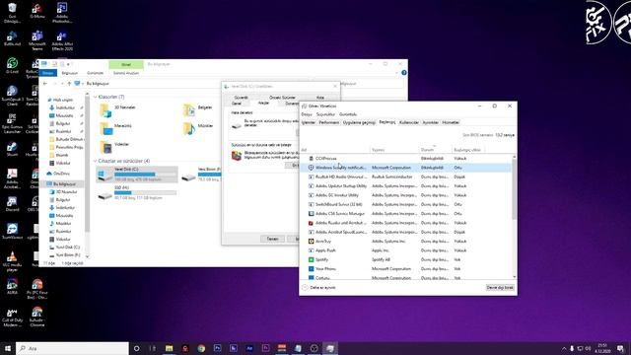
Task: Switch to Performans tab in Task Manager
Action: (x=328, y=122)
